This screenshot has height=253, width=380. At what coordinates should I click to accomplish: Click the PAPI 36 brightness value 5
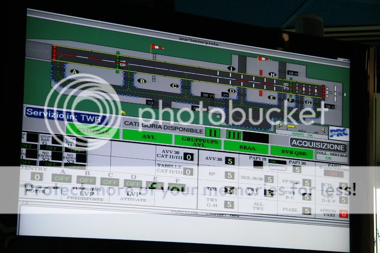[297, 169]
